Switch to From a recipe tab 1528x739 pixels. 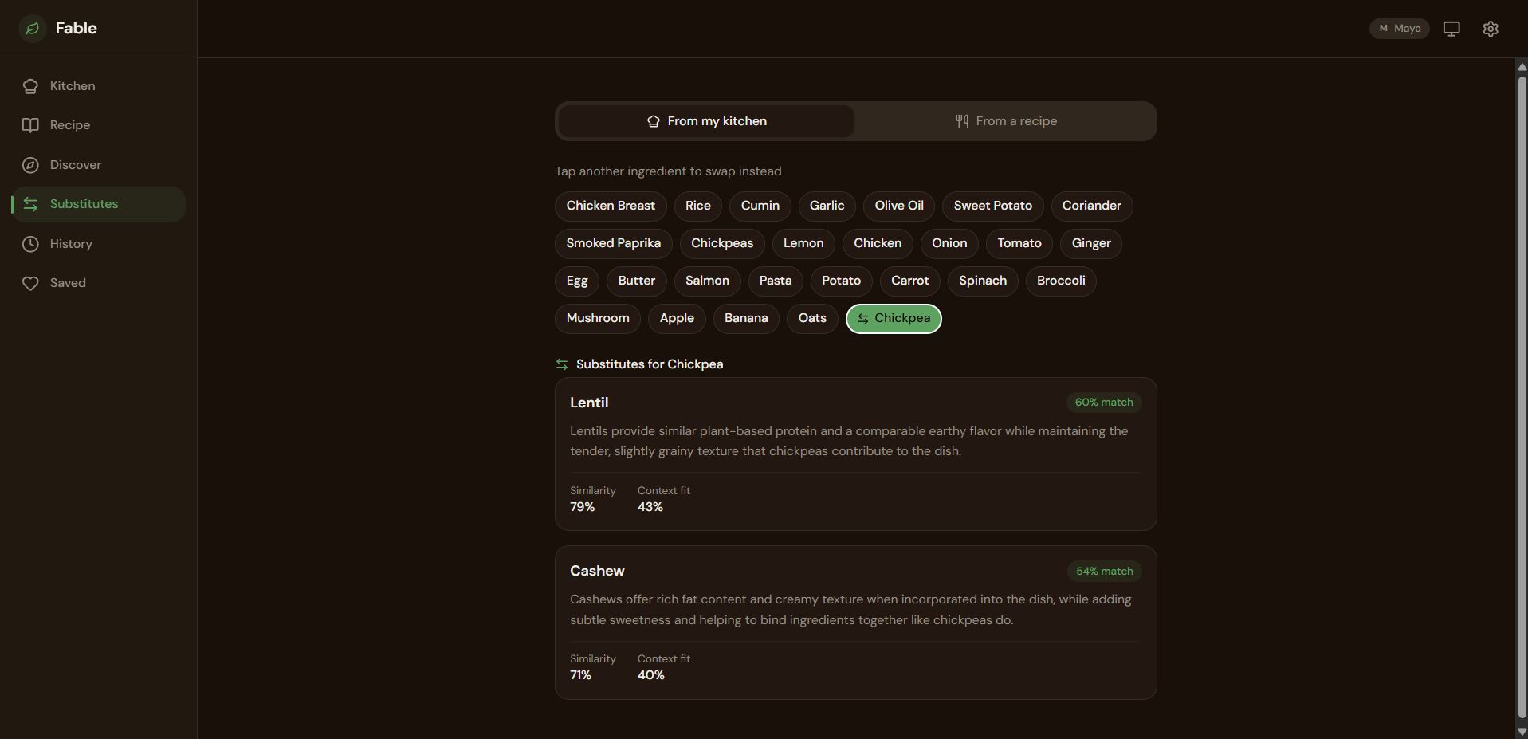[1005, 121]
